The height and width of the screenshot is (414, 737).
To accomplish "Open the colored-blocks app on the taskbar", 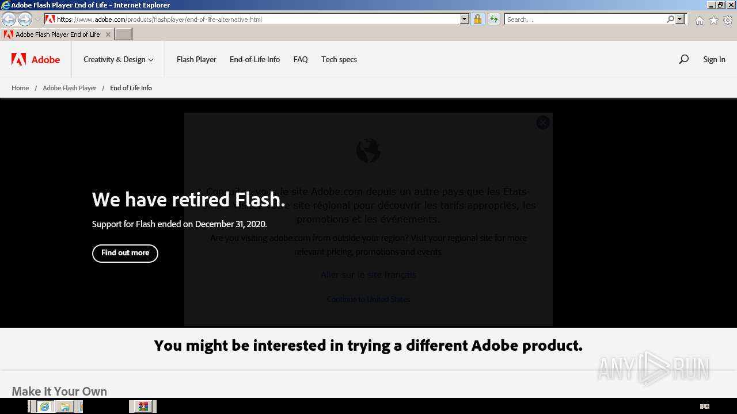I will click(x=143, y=407).
